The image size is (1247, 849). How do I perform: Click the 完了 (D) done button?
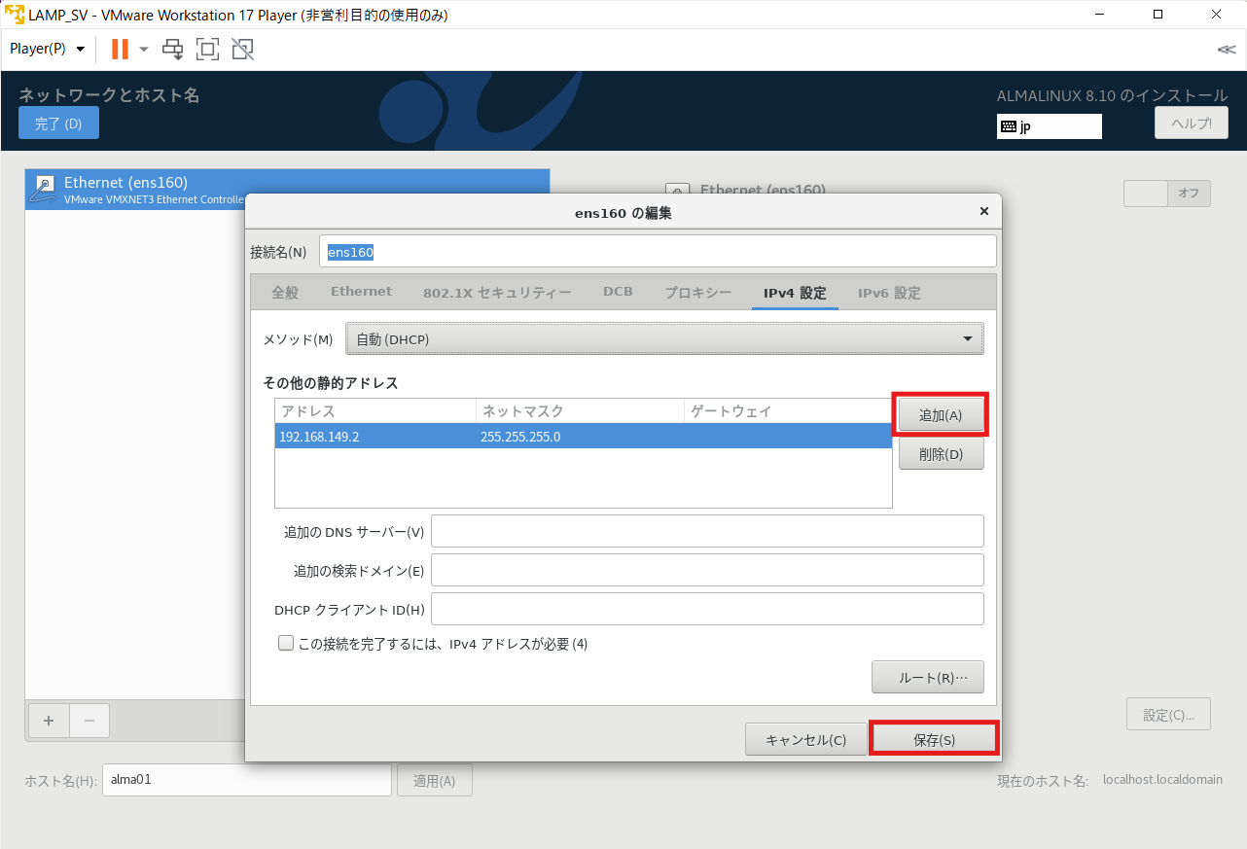[x=58, y=124]
